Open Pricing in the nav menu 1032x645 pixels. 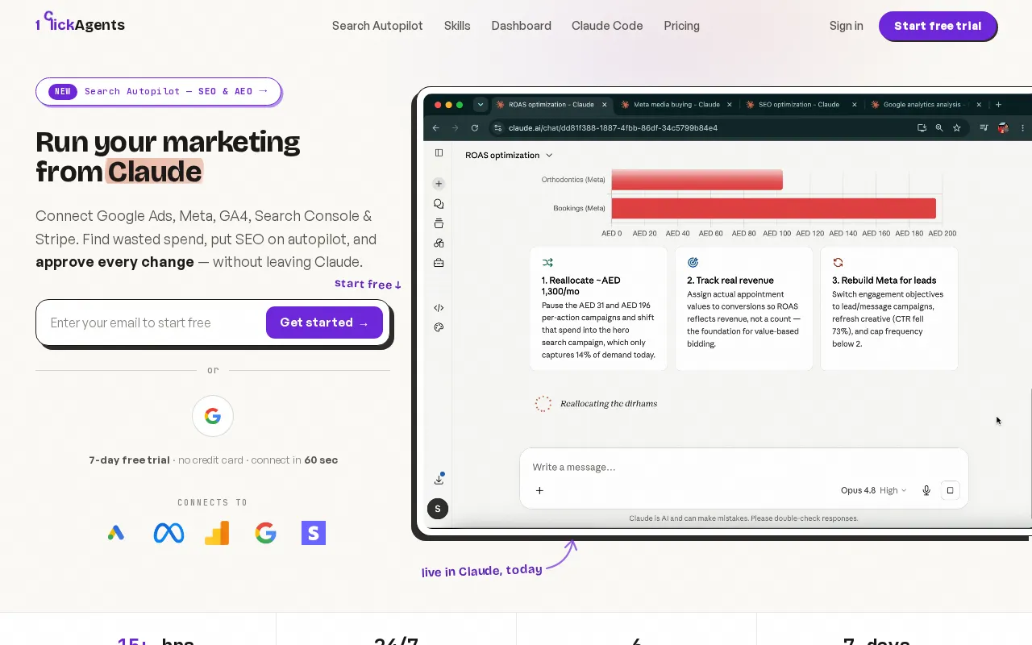pos(681,26)
